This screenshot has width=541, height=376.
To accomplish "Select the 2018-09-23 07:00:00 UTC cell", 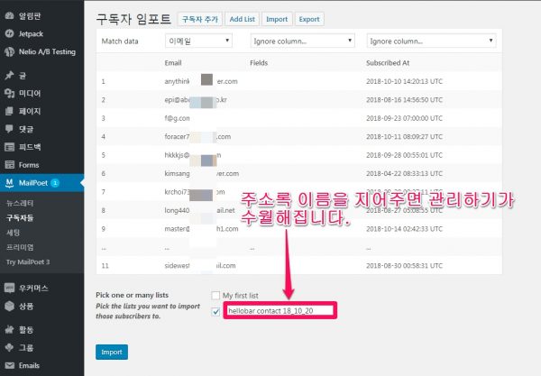I will point(404,118).
